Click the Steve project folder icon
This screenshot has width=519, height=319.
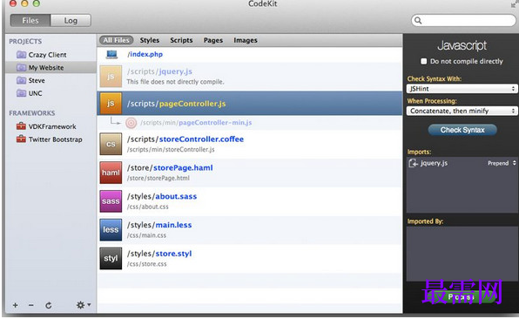[x=21, y=80]
